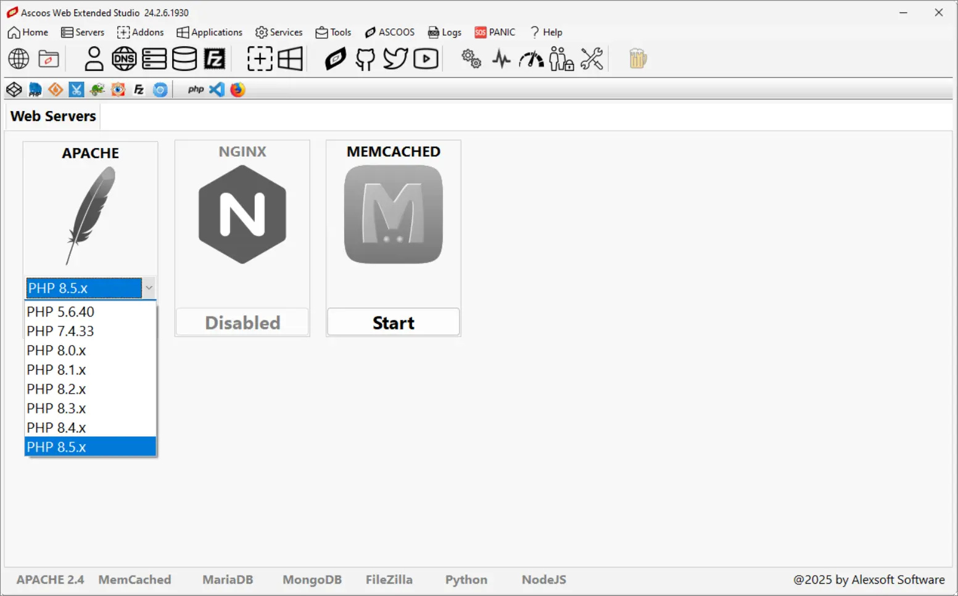Click the Web Servers tab label
The image size is (958, 596).
[x=53, y=116]
